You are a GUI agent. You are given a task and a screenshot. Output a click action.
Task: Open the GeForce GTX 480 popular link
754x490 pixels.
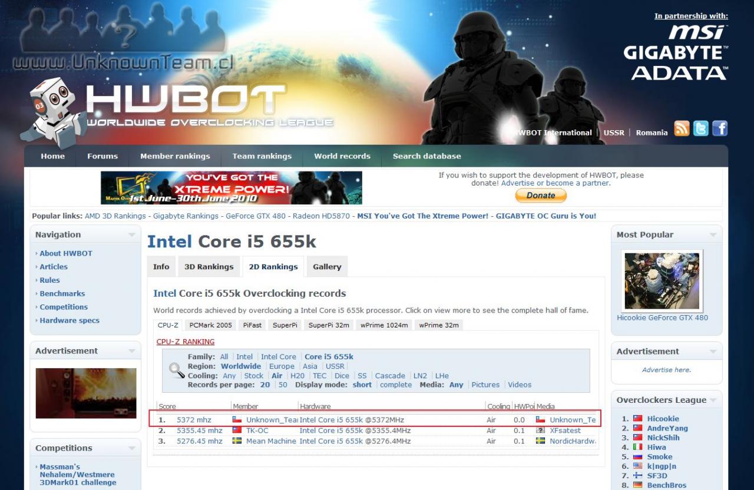(256, 216)
